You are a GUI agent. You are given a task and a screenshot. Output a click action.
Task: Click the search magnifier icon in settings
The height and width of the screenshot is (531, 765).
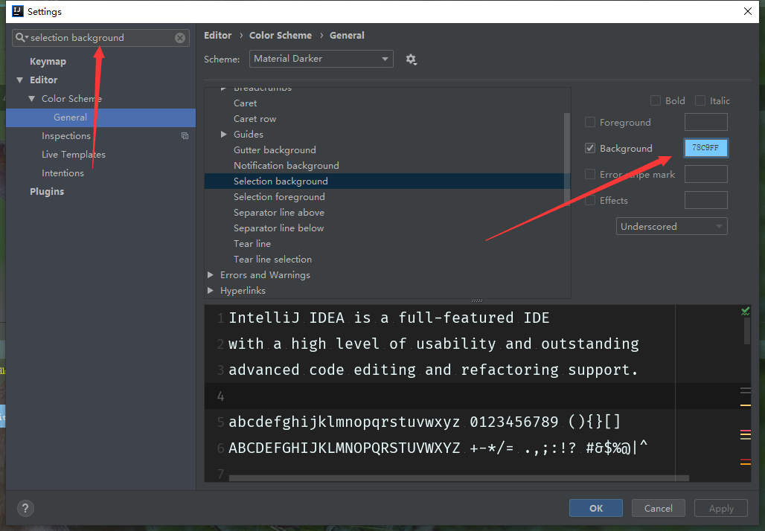(x=20, y=37)
